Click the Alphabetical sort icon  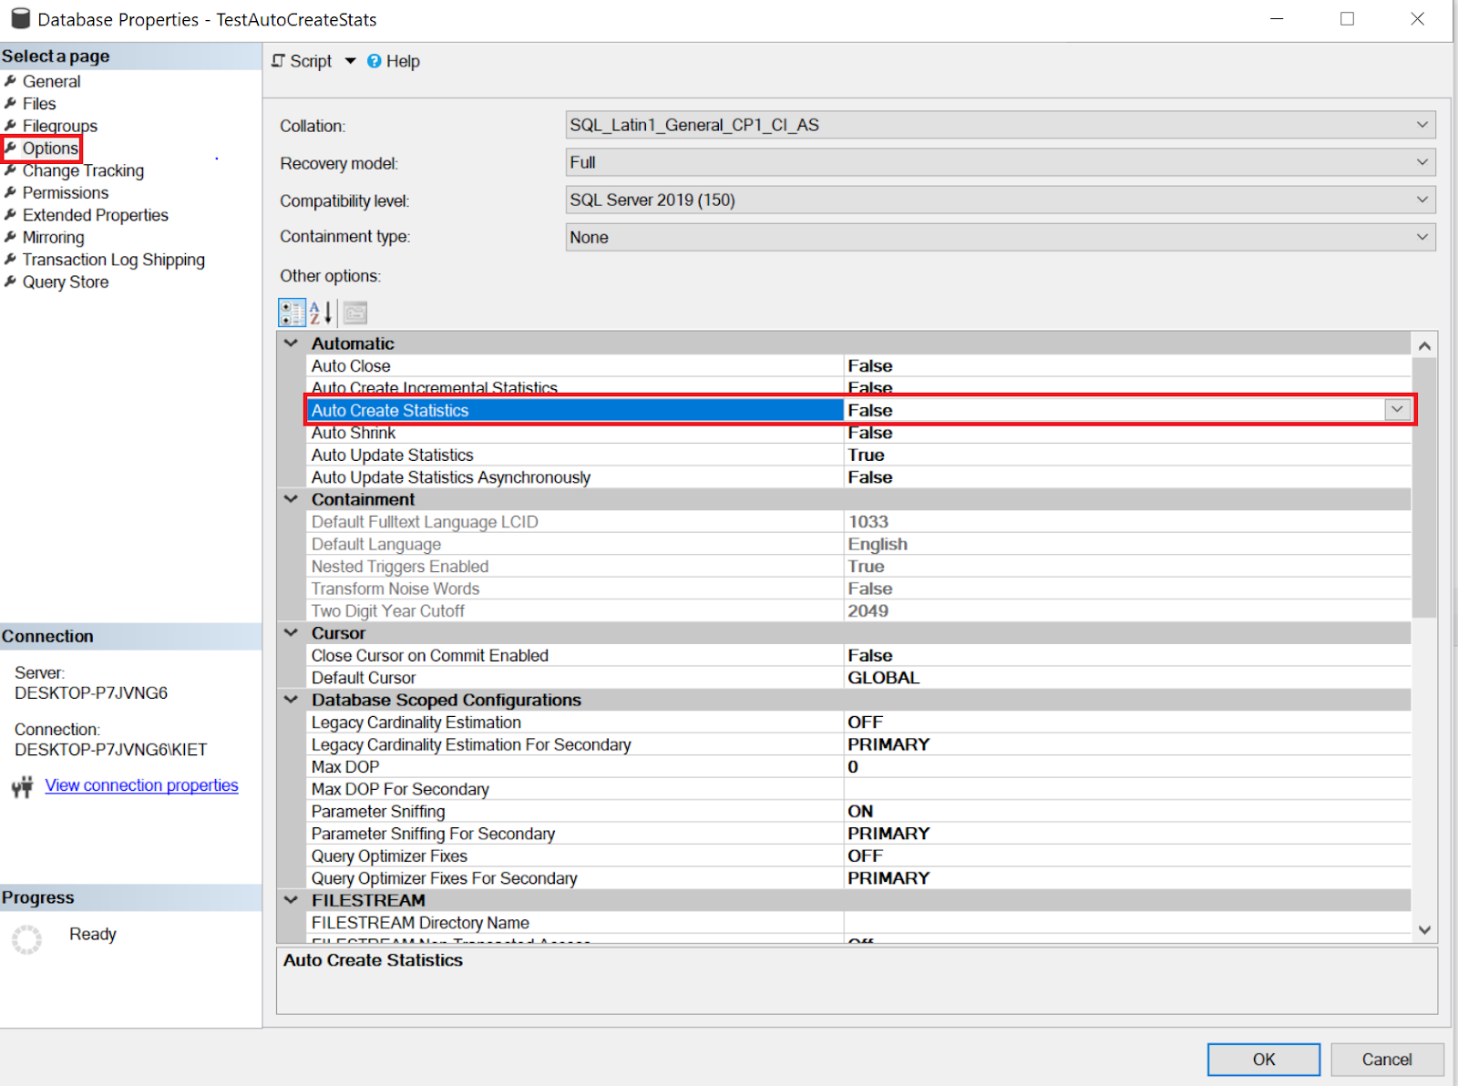coord(321,312)
